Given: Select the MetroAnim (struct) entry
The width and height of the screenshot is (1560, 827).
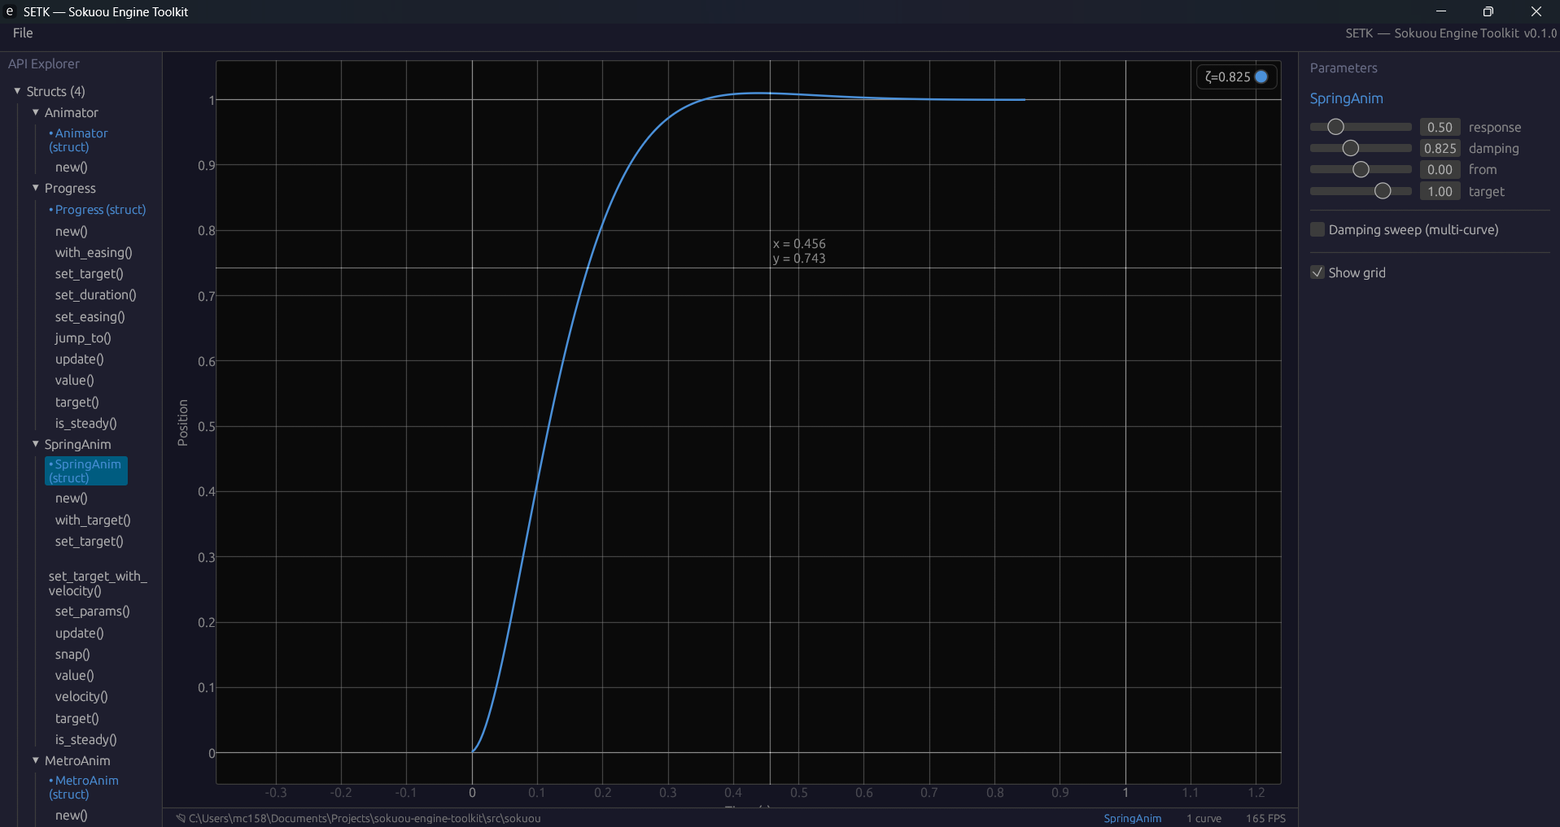Looking at the screenshot, I should pos(84,787).
